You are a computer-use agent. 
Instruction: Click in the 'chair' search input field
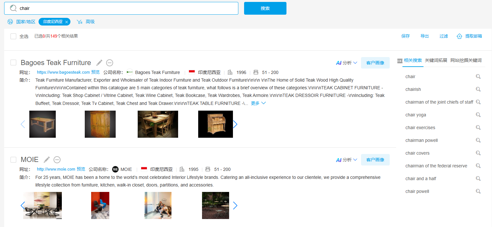(121, 8)
